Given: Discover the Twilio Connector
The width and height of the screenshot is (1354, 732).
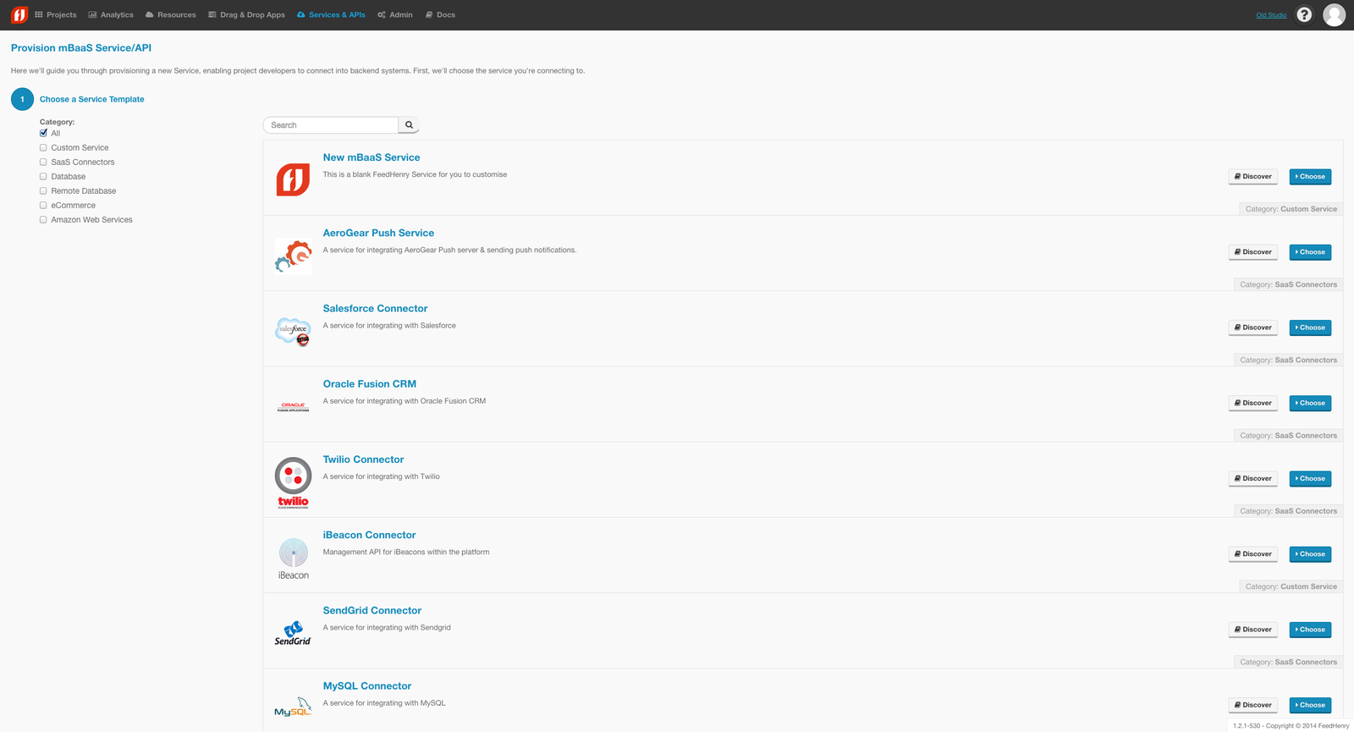Looking at the screenshot, I should (x=1252, y=479).
